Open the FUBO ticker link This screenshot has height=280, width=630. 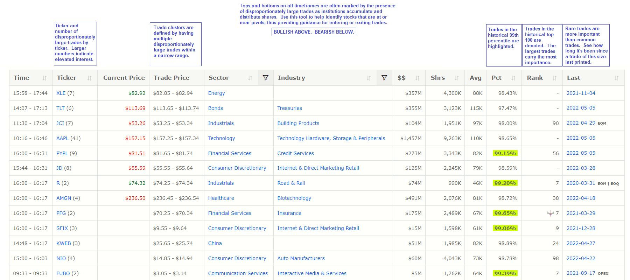[x=63, y=273]
